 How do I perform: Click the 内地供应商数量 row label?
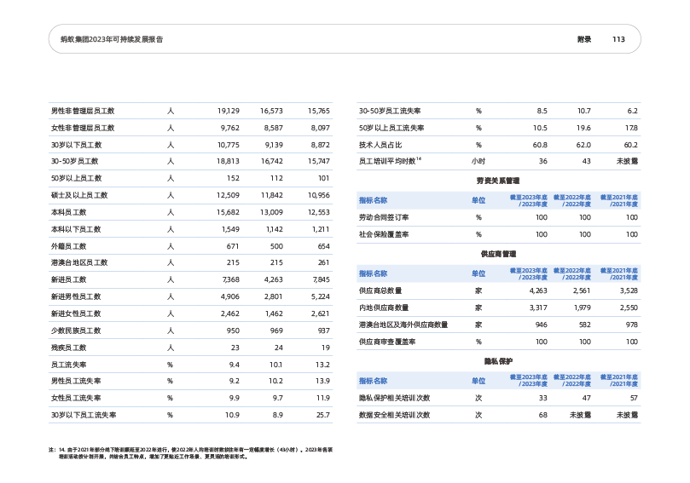tap(384, 308)
